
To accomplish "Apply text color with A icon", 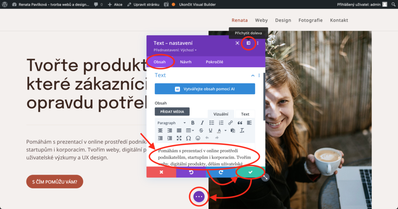I will pyautogui.click(x=219, y=130).
